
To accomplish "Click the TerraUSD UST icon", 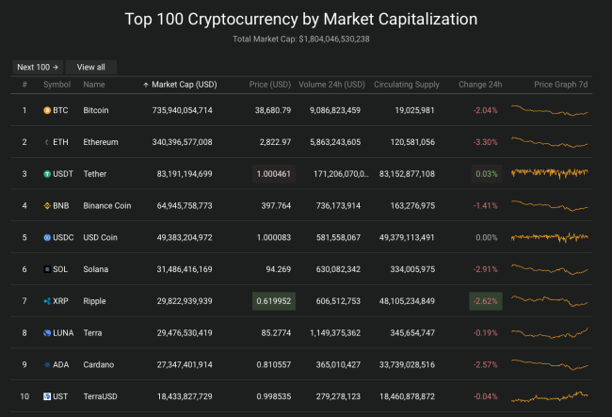I will [47, 396].
